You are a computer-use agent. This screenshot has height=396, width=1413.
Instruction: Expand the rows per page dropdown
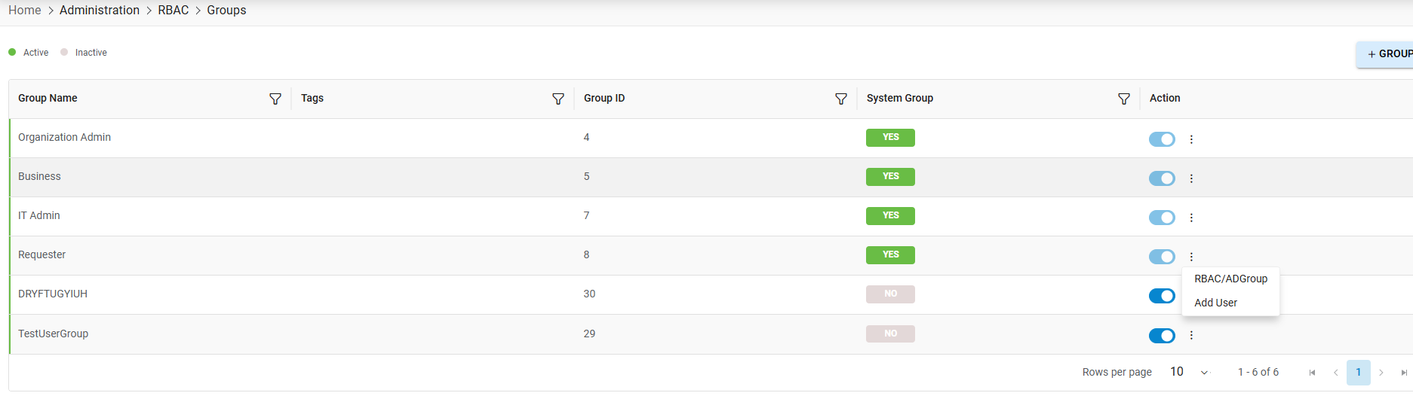pos(1204,373)
